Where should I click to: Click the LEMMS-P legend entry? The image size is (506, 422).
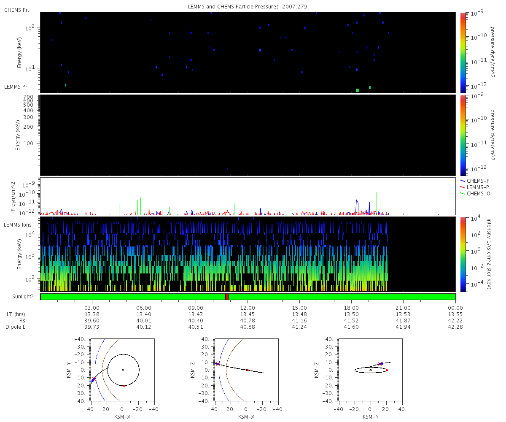coord(474,187)
